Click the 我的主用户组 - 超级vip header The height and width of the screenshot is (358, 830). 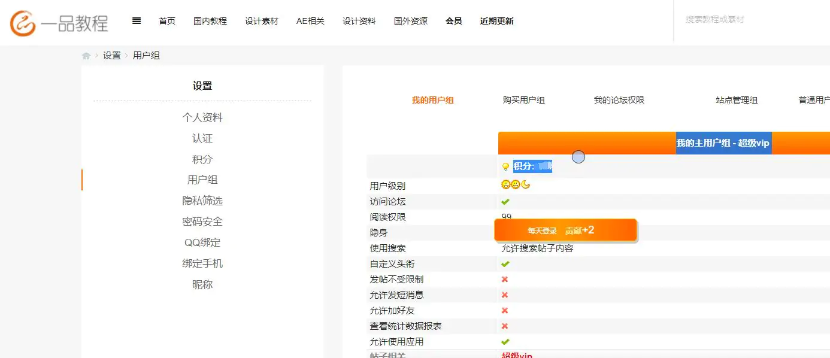pos(723,143)
